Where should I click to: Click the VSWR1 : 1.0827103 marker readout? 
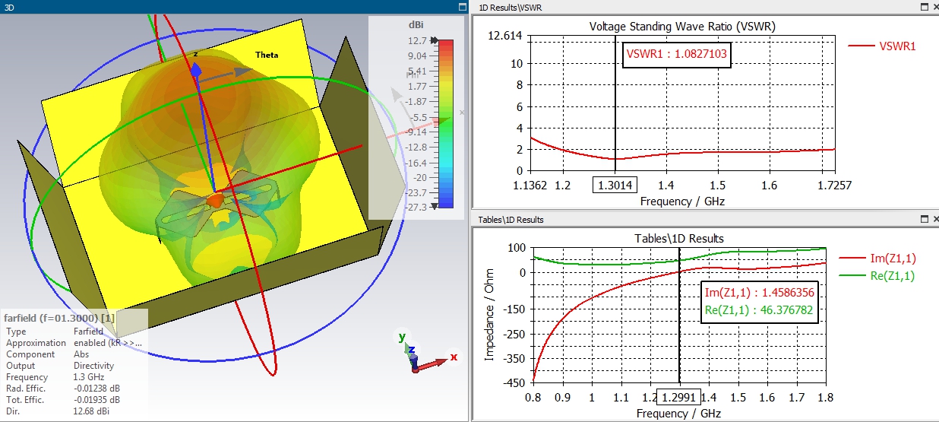[677, 55]
